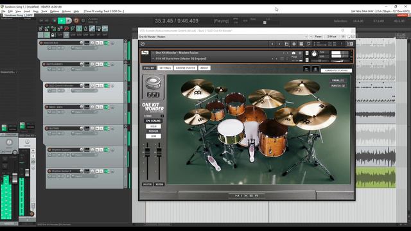Select the 1/4 grid division button
The width and height of the screenshot is (411, 231).
coord(60,35)
